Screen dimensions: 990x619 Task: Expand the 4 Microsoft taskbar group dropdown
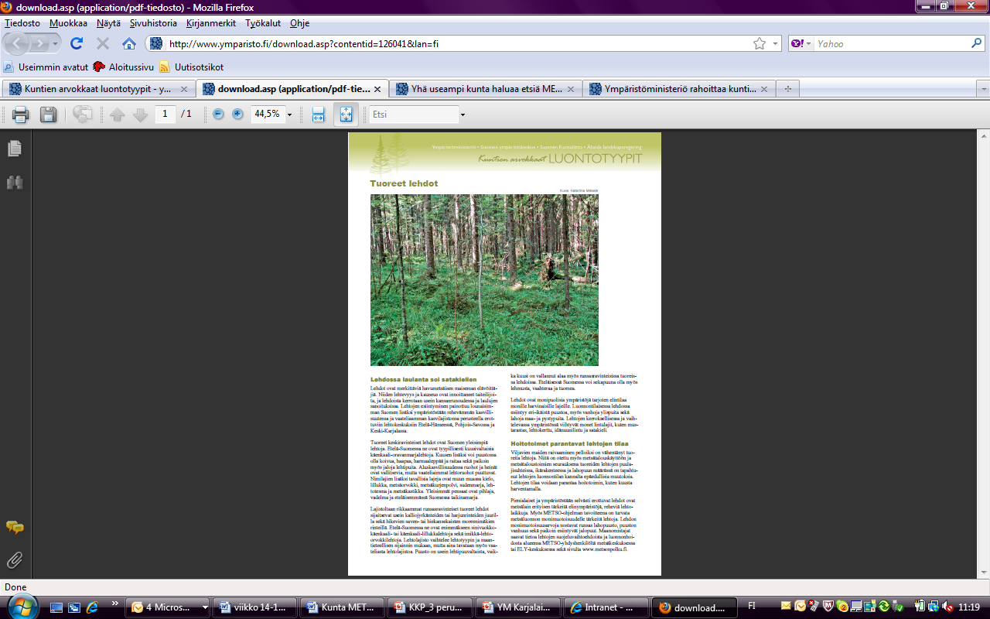point(205,607)
